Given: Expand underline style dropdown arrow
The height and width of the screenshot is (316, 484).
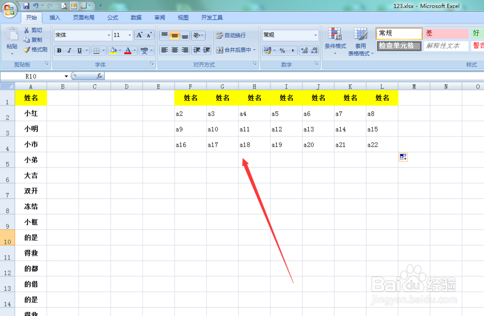Looking at the screenshot, I should pyautogui.click(x=87, y=50).
